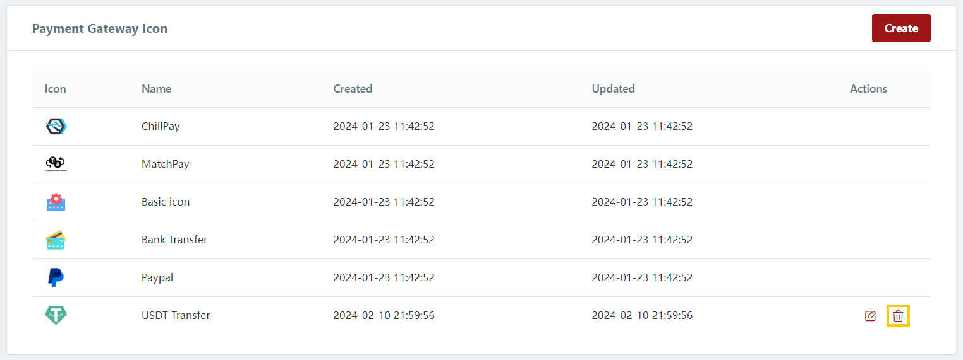Delete the USDT Transfer entry
The image size is (963, 360).
[x=898, y=316]
